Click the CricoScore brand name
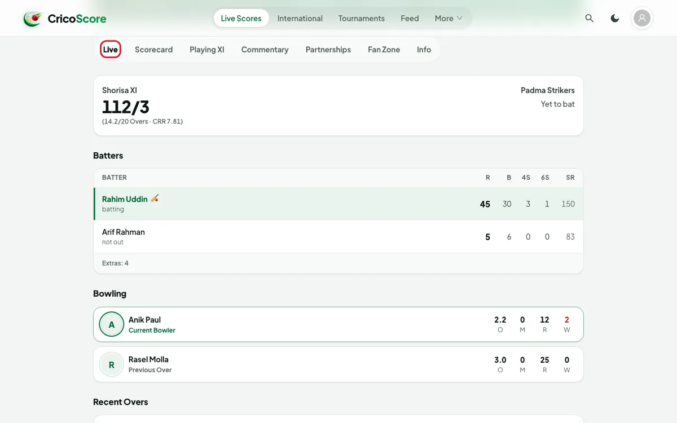 [77, 19]
